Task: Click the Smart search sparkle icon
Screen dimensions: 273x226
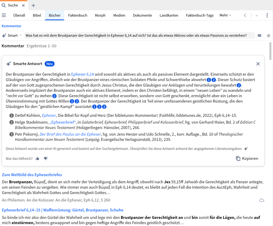Action: 4,35
